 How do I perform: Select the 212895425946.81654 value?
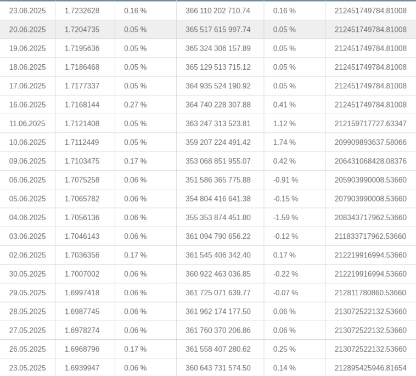pos(370,368)
